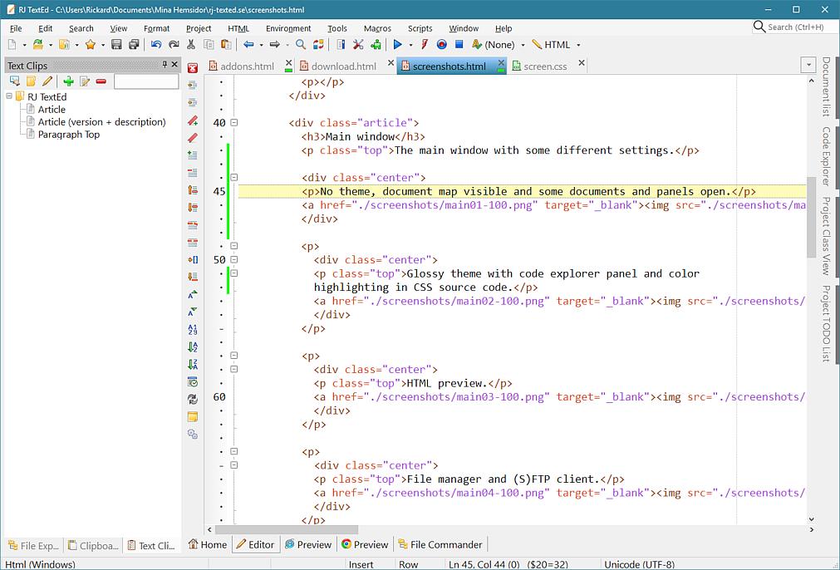Switch to the screen.css tab

pyautogui.click(x=545, y=66)
